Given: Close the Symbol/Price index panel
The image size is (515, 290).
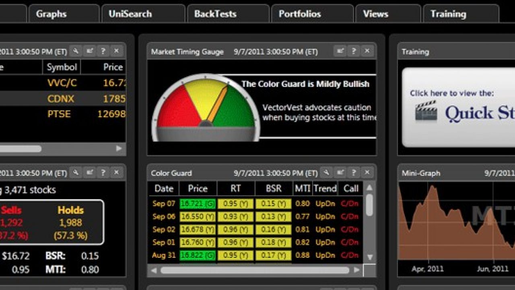Looking at the screenshot, I should (x=117, y=51).
